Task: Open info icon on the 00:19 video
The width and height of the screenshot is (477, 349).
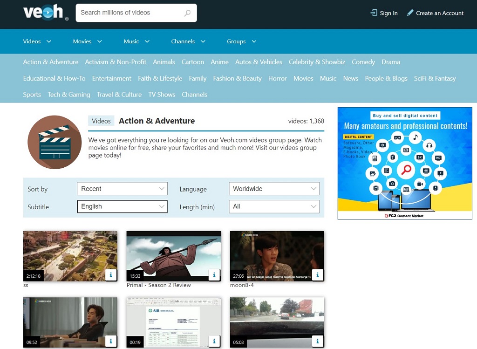Action: click(214, 341)
